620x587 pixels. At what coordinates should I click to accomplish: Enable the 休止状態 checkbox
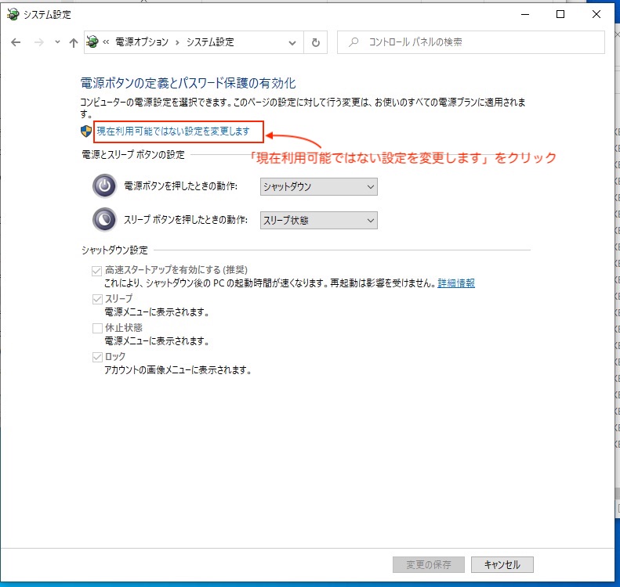97,328
